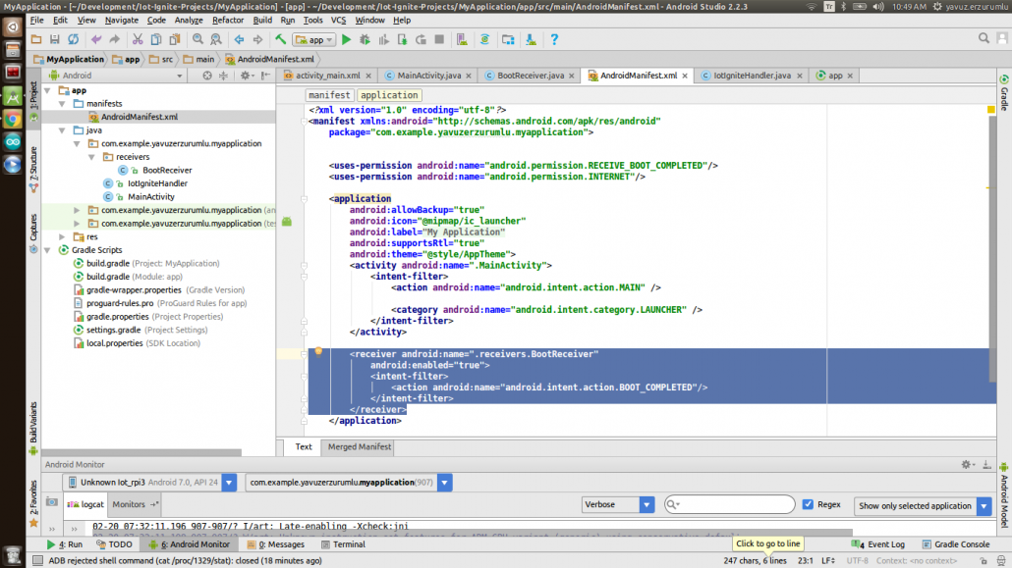Viewport: 1012px width, 568px height.
Task: Open the Event Log button
Action: click(878, 544)
